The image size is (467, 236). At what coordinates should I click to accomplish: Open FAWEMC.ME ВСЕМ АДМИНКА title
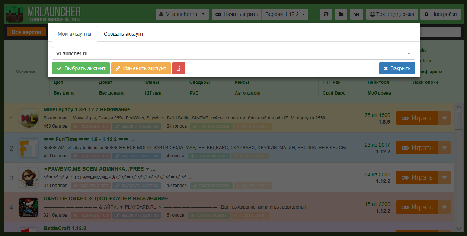(99, 169)
